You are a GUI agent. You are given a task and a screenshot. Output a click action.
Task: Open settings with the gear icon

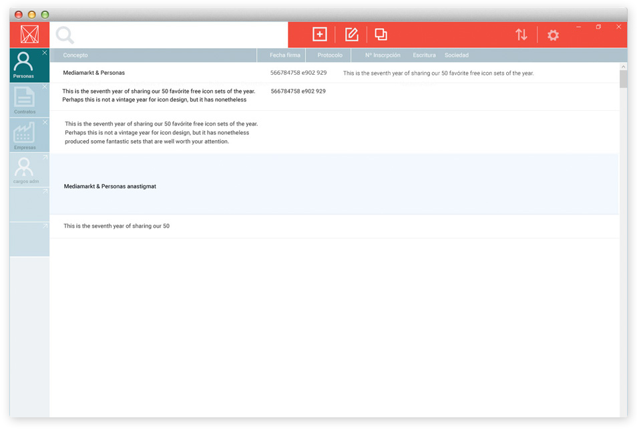(553, 35)
